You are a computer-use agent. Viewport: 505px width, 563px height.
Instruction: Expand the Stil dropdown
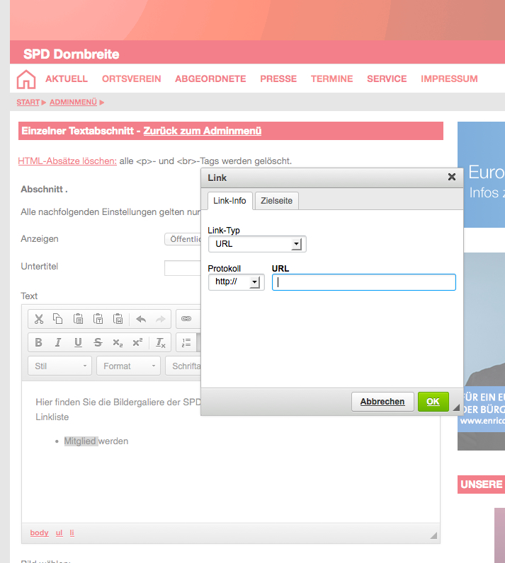tap(59, 366)
